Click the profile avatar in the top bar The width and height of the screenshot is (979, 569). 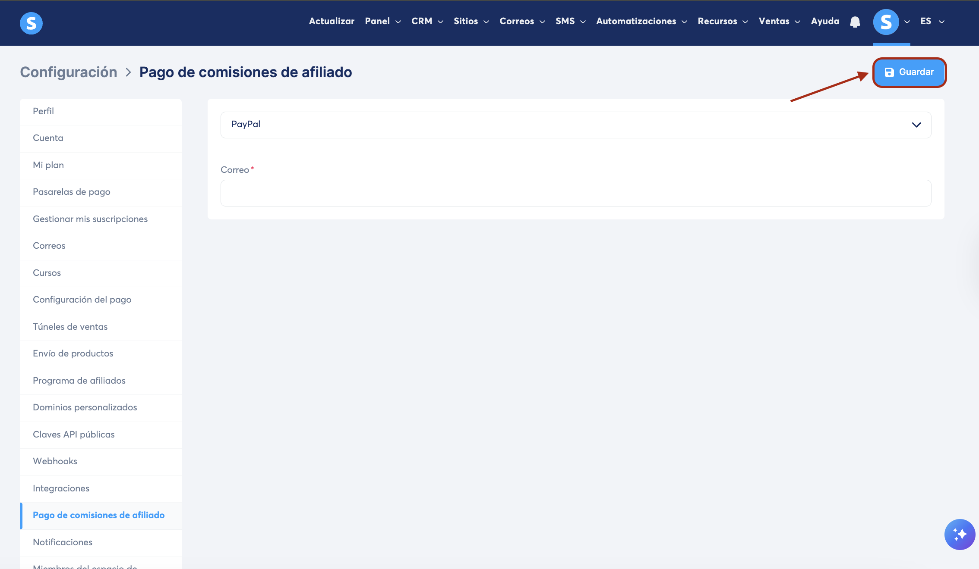click(886, 22)
